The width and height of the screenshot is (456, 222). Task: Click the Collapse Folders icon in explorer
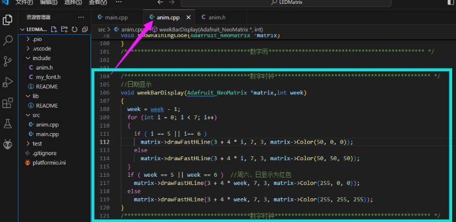click(84, 29)
